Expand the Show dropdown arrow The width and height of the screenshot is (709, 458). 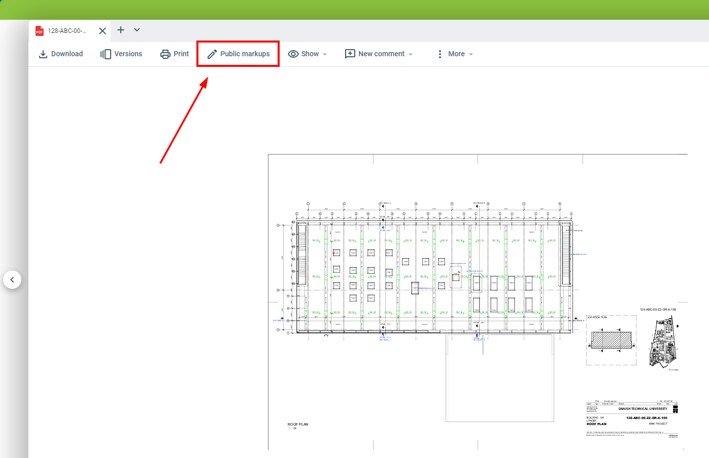click(x=325, y=54)
